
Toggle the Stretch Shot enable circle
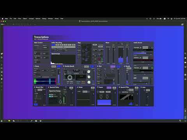point(35,90)
